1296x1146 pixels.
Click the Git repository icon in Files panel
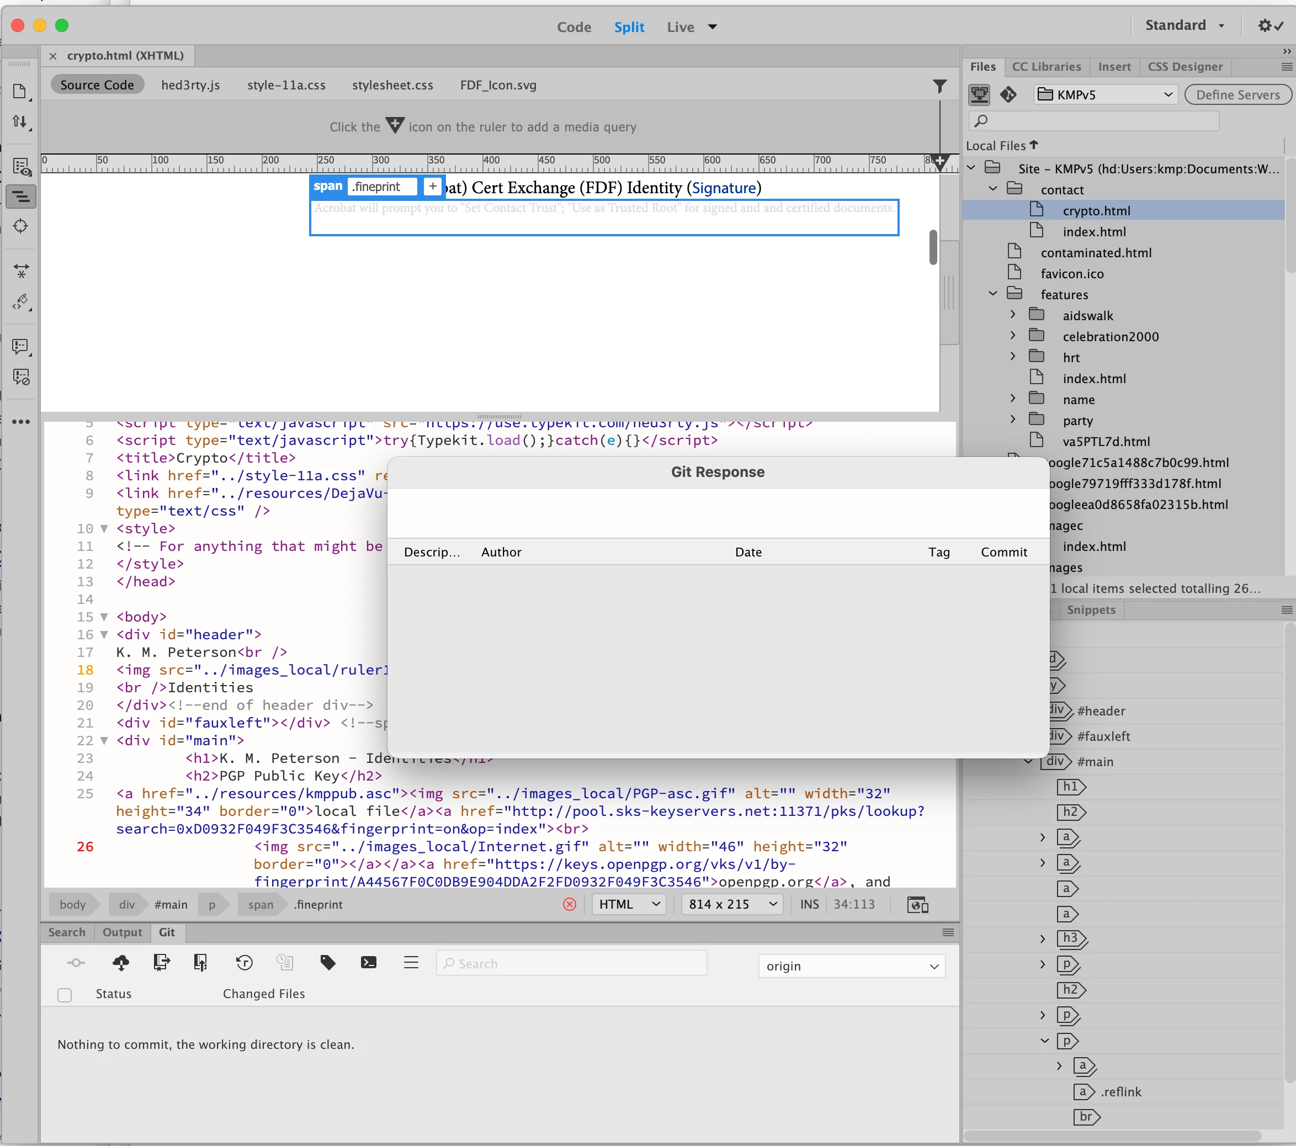[1008, 94]
